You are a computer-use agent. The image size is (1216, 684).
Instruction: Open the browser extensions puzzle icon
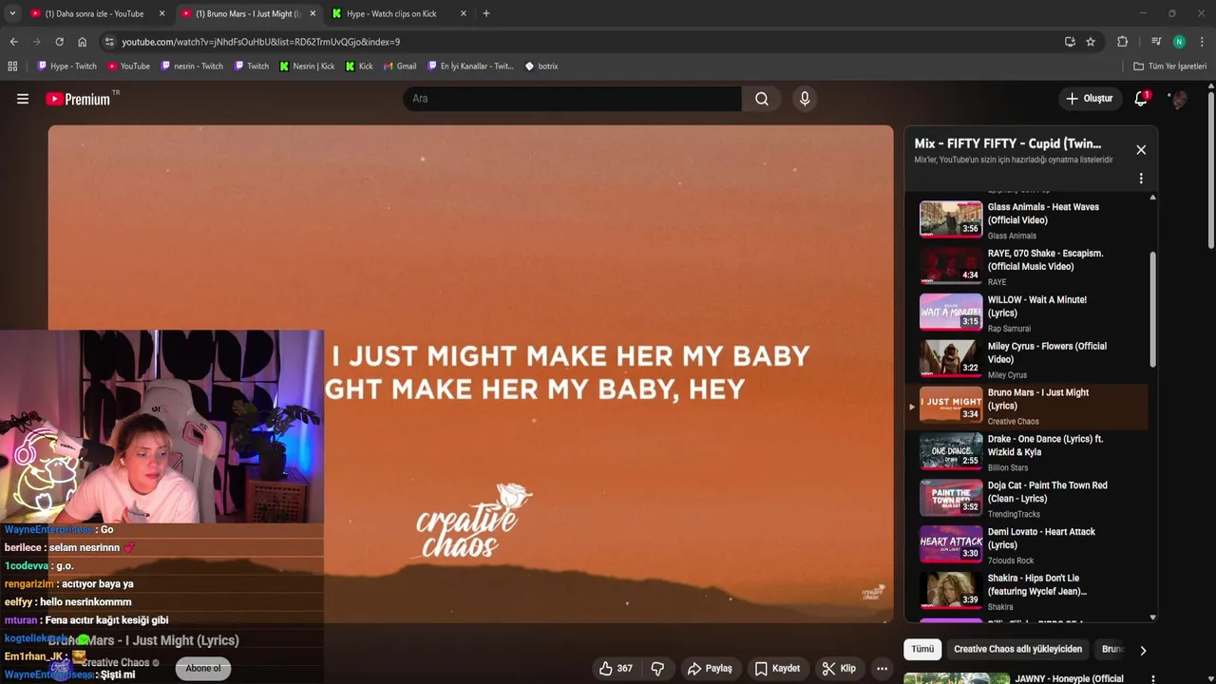click(1122, 42)
